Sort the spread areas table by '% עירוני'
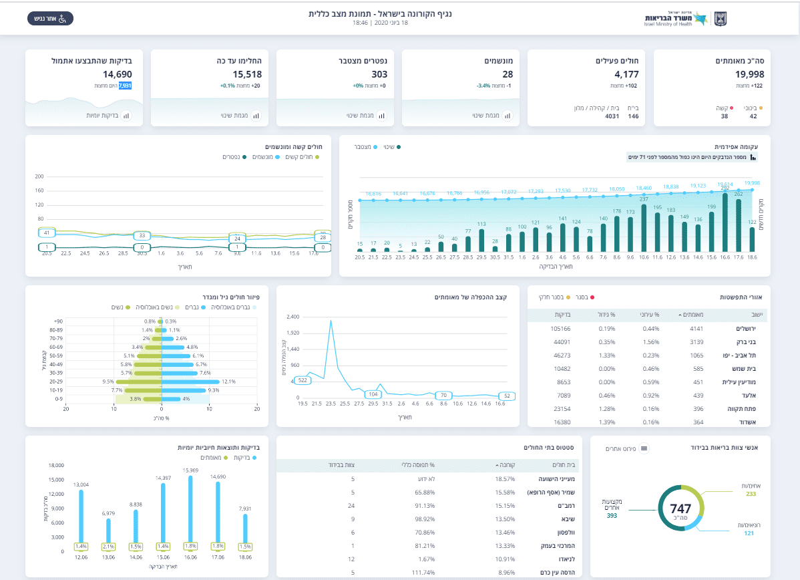The width and height of the screenshot is (800, 580). click(x=650, y=315)
